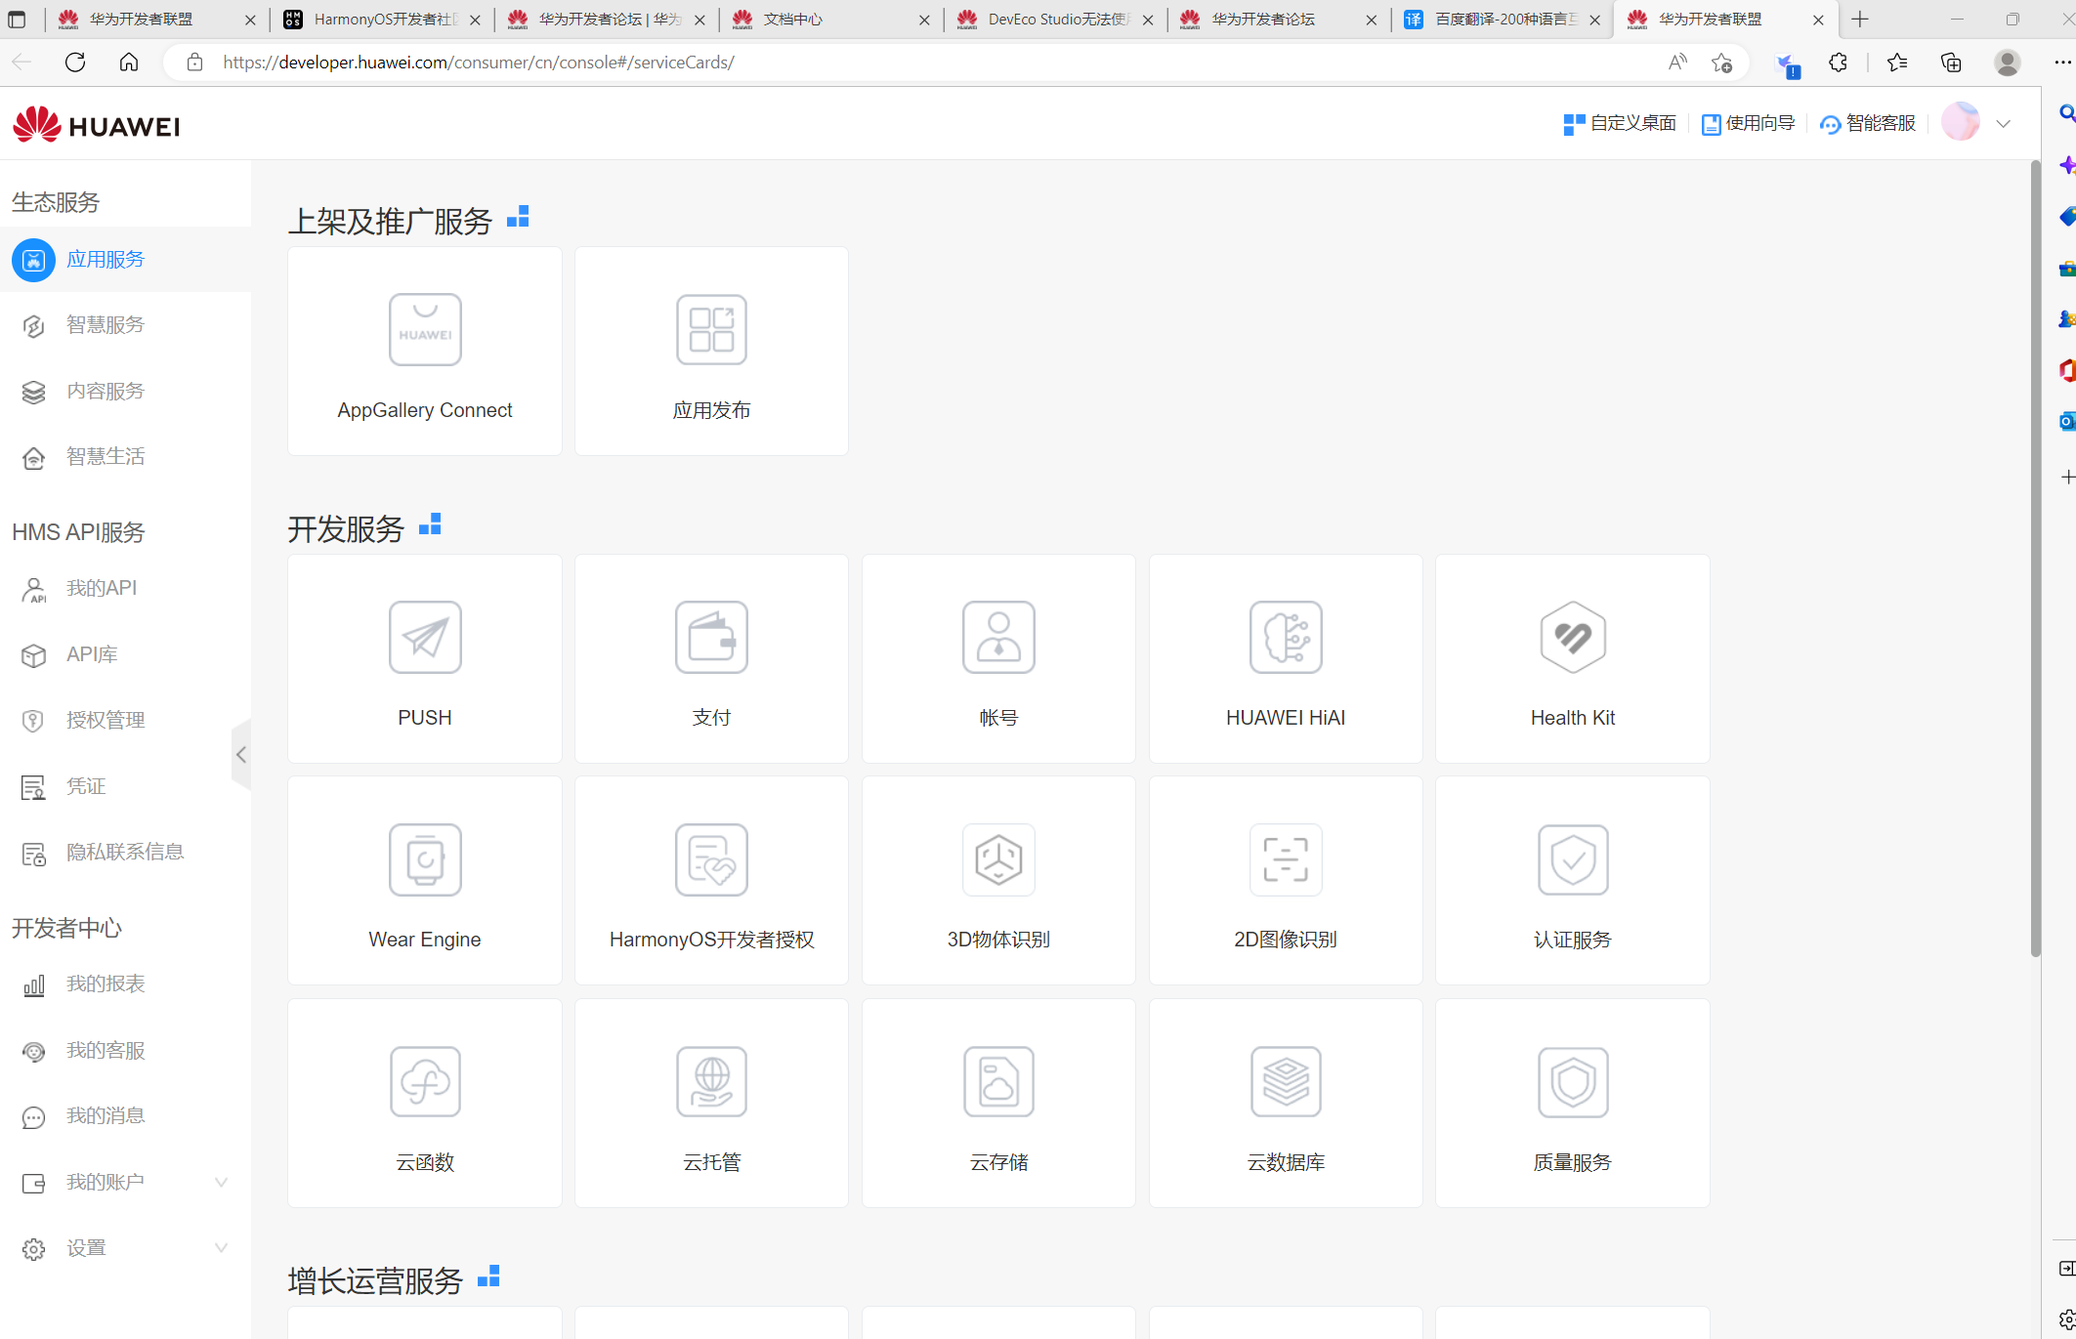Collapse the left sidebar panel
The width and height of the screenshot is (2076, 1339).
(x=241, y=754)
